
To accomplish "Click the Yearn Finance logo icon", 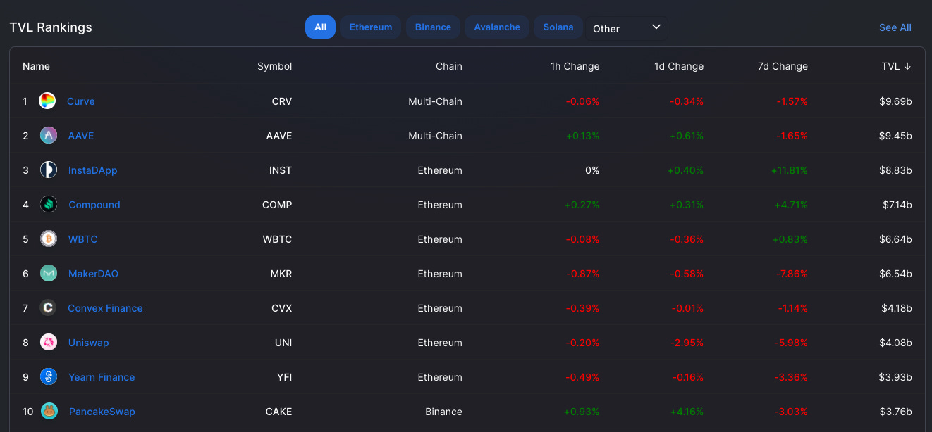I will [x=48, y=377].
